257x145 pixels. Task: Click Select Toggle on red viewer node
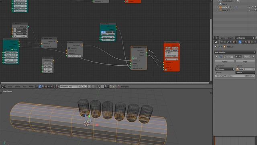coord(171,56)
